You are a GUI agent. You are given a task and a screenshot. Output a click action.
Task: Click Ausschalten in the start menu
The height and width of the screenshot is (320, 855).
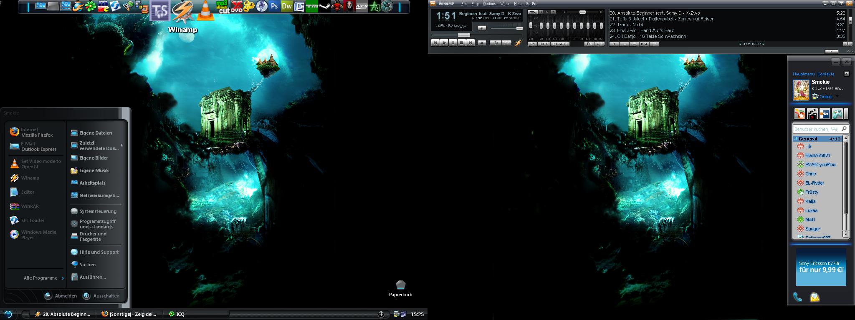[x=101, y=296]
